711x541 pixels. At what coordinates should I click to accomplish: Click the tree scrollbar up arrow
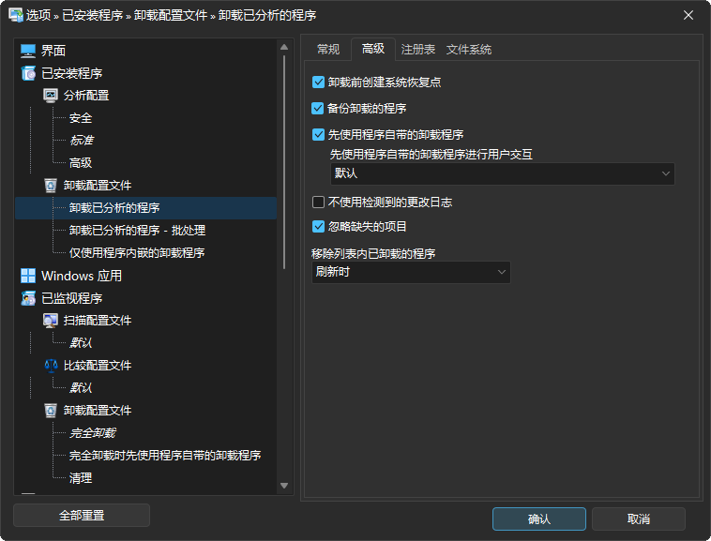284,47
